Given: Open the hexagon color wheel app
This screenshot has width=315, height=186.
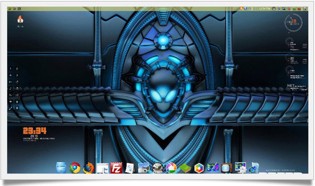Looking at the screenshot, I should coord(199,168).
